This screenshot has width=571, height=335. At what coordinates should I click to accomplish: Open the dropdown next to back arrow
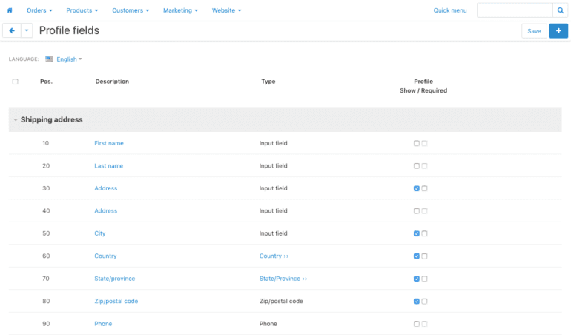click(27, 30)
